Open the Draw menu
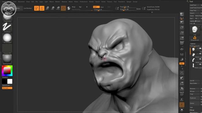Image resolution: width=202 pixels, height=113 pixels. tap(28, 2)
